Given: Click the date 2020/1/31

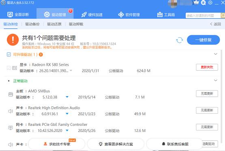Looking at the screenshot, I should [x=90, y=71].
